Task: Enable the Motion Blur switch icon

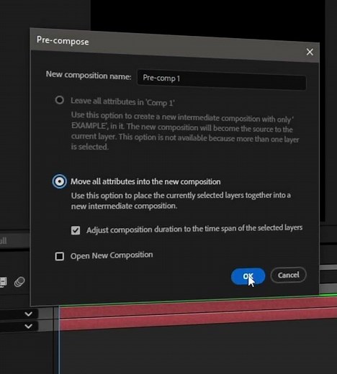Action: 19,282
